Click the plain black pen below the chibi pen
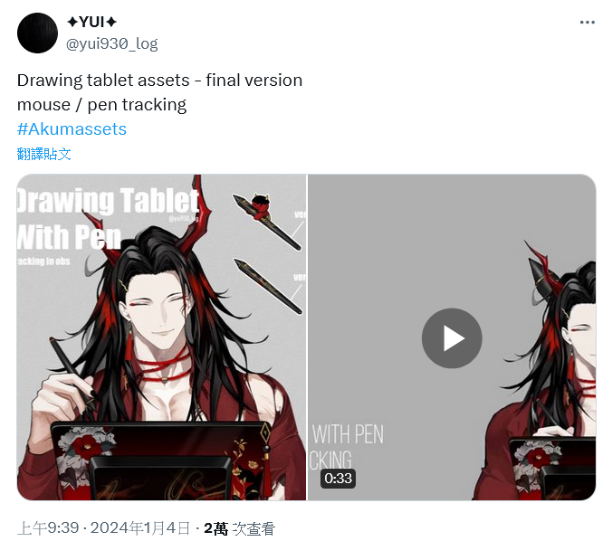 (x=269, y=287)
